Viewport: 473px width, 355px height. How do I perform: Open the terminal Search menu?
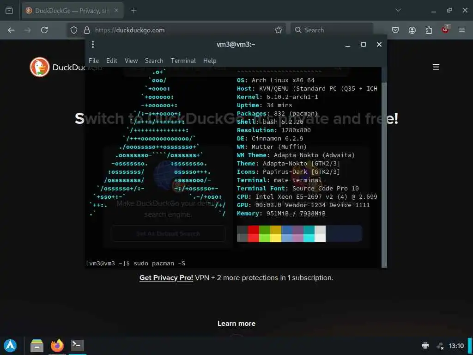point(154,61)
